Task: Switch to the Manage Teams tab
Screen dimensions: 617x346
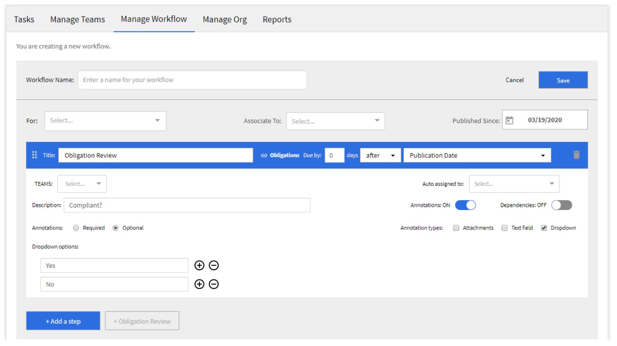Action: (78, 19)
